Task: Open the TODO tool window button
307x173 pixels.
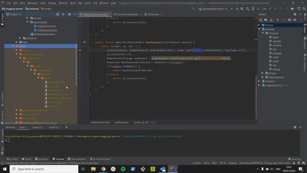Action: pyautogui.click(x=12, y=159)
